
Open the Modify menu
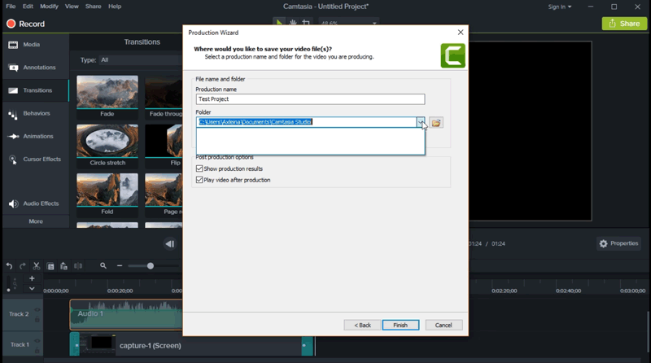click(x=48, y=7)
